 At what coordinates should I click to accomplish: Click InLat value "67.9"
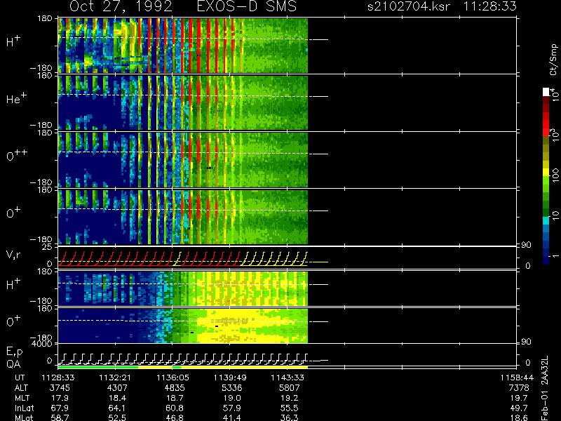coord(60,408)
